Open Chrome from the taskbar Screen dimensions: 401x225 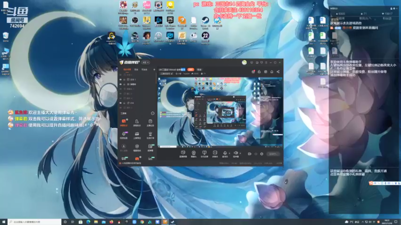142,222
